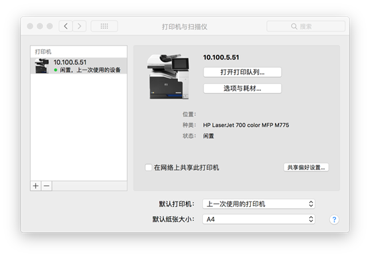Click the blue help question mark
The image size is (370, 257).
pos(334,220)
